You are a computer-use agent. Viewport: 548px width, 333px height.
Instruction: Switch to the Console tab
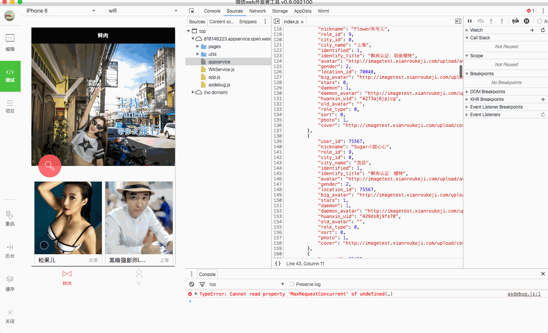[212, 11]
